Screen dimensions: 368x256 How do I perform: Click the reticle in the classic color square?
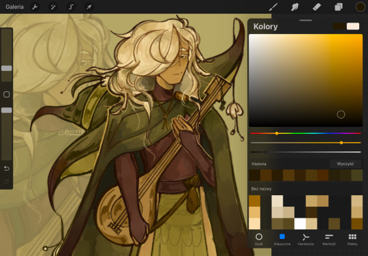(341, 115)
